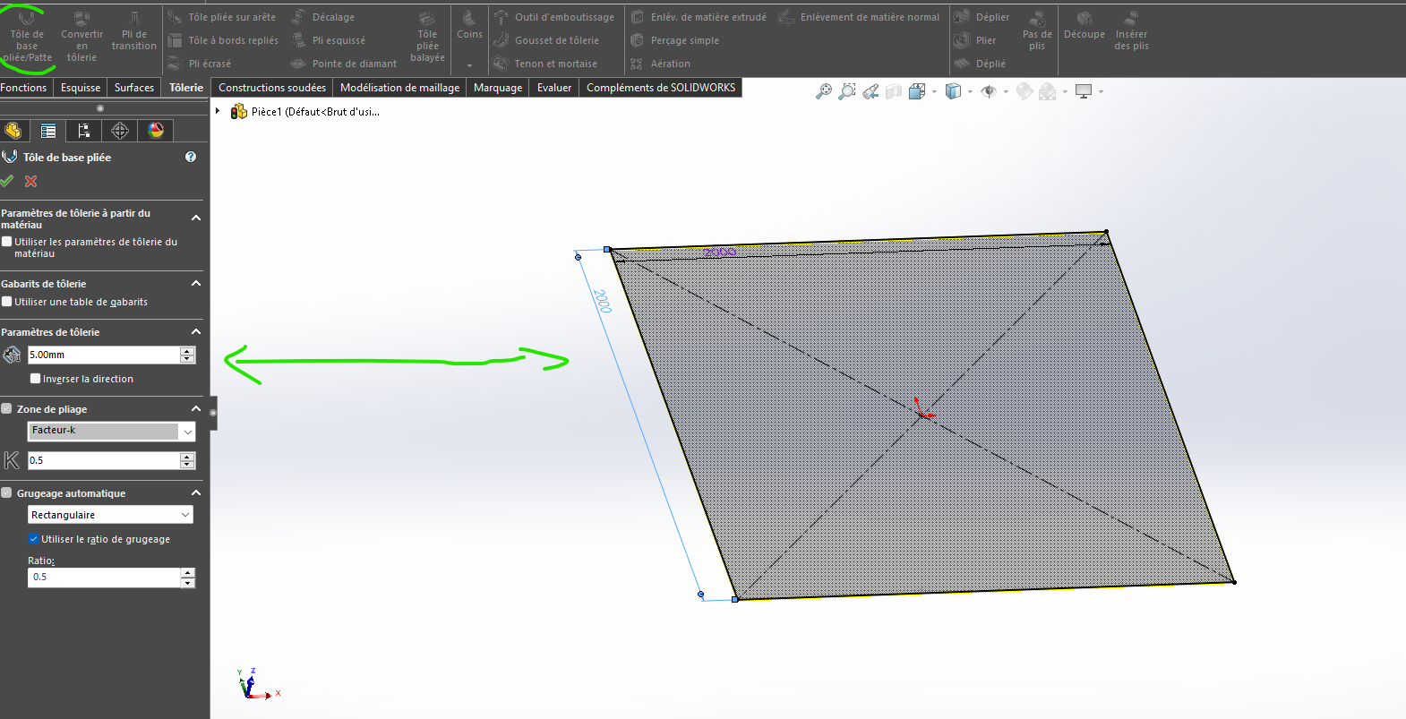1406x719 pixels.
Task: Check Inverser la direction option
Action: (x=36, y=379)
